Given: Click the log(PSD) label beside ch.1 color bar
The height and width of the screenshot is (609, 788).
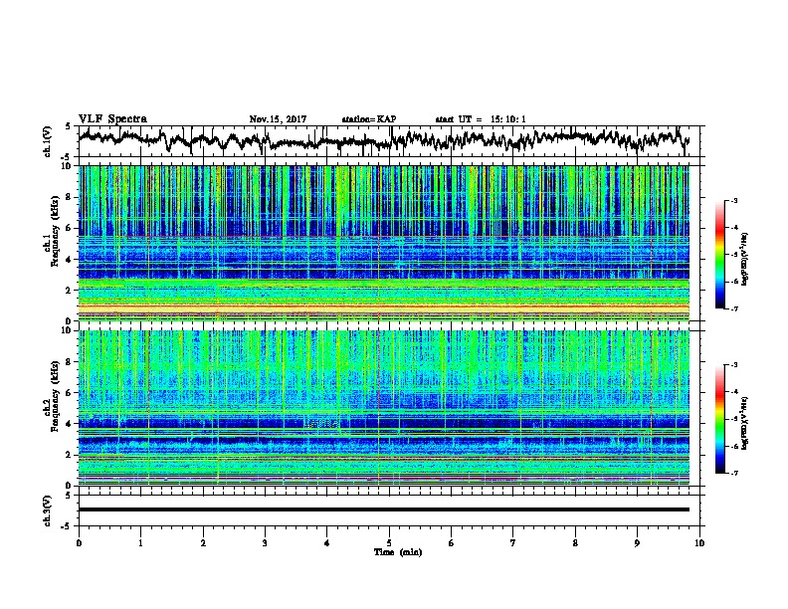Looking at the screenshot, I should click(x=745, y=260).
